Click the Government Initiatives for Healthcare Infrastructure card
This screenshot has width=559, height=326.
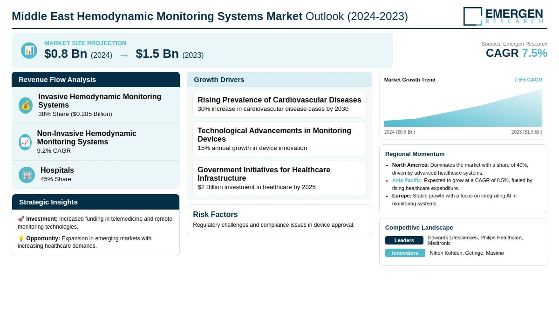click(x=279, y=178)
